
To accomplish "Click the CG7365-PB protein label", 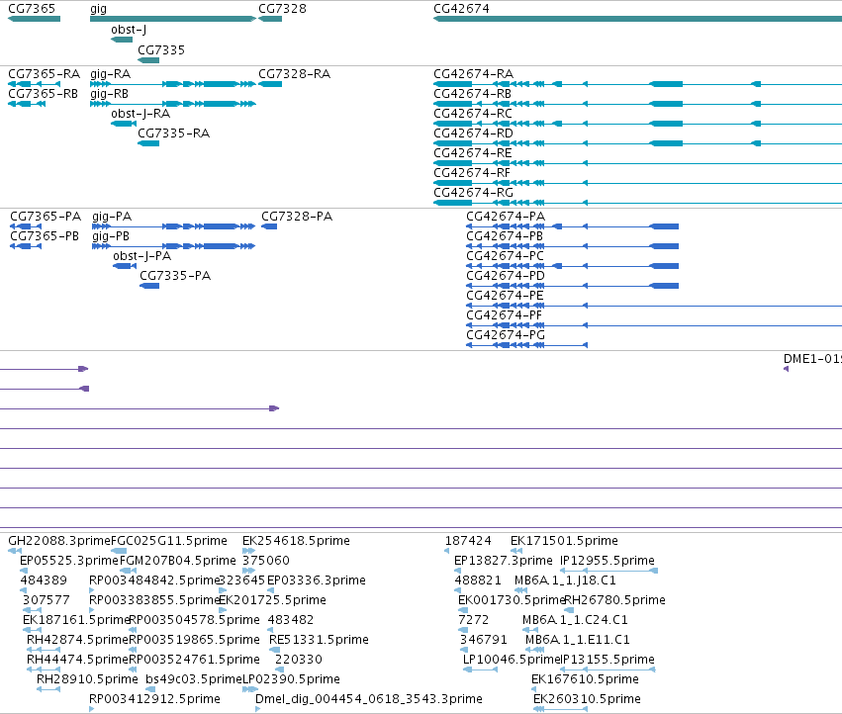I will [x=45, y=236].
